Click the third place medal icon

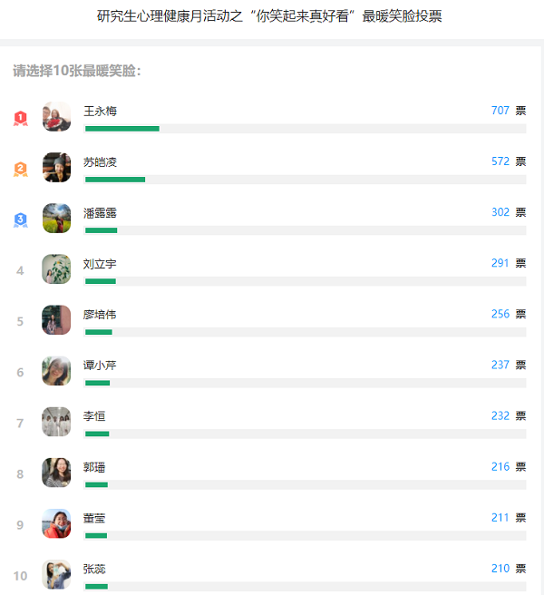click(x=20, y=219)
